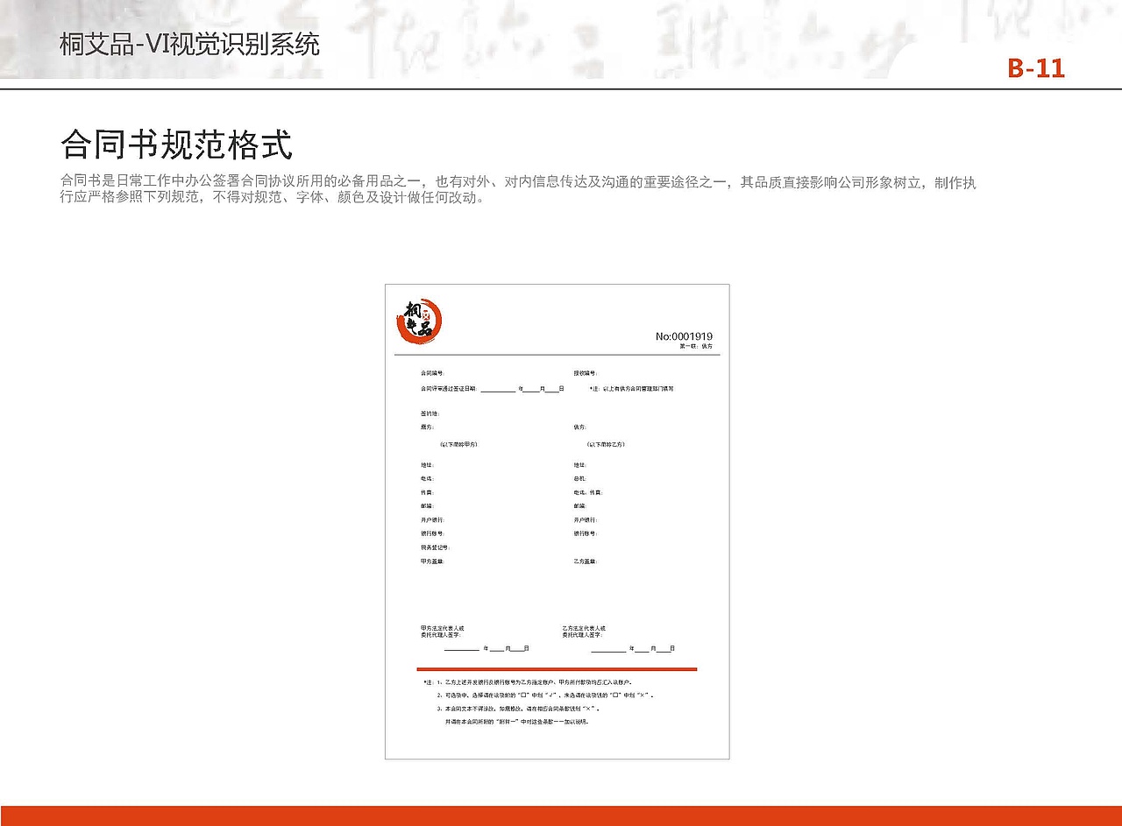Click the 电话、传真 combined label

tap(588, 492)
